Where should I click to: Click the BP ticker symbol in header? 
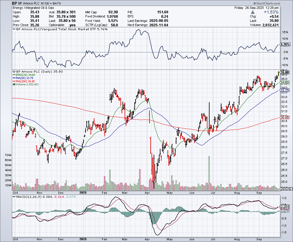pyautogui.click(x=15, y=3)
